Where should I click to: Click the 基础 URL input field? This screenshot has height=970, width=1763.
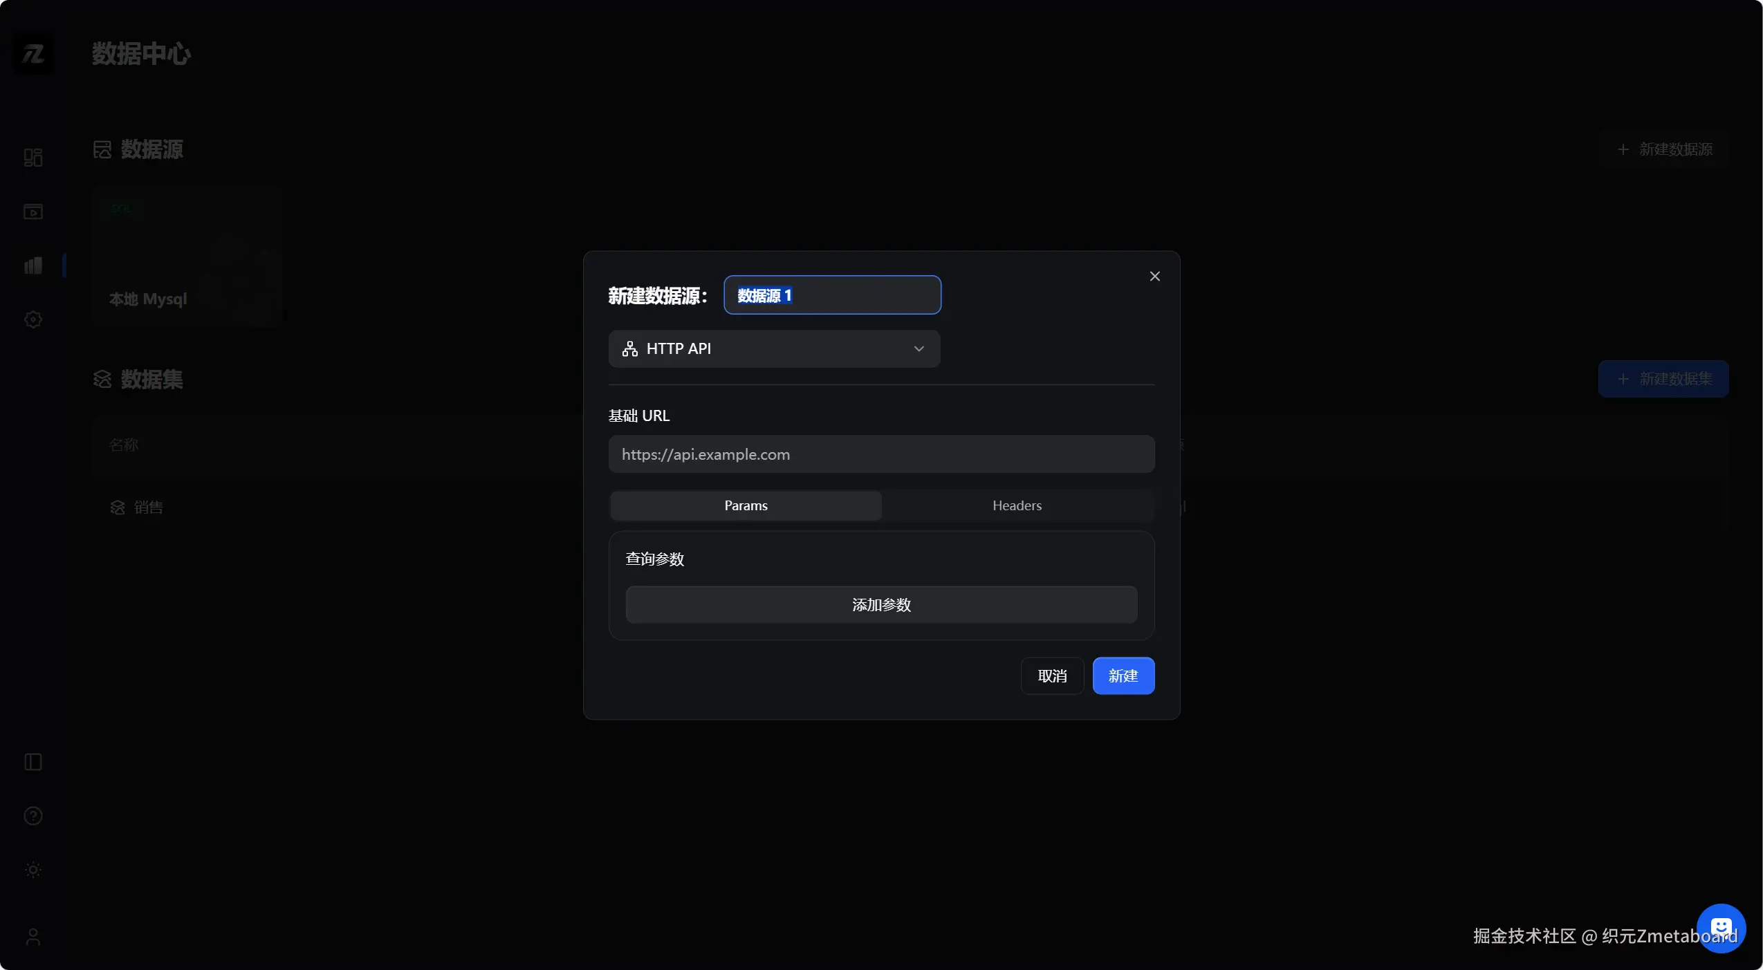(x=881, y=454)
